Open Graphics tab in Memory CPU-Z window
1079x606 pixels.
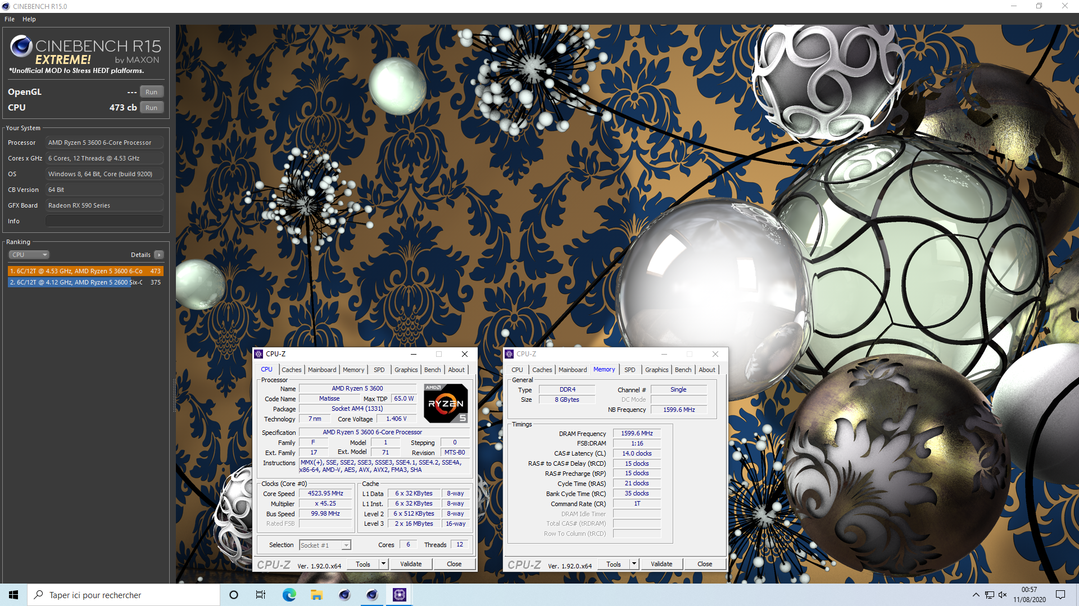tap(656, 370)
